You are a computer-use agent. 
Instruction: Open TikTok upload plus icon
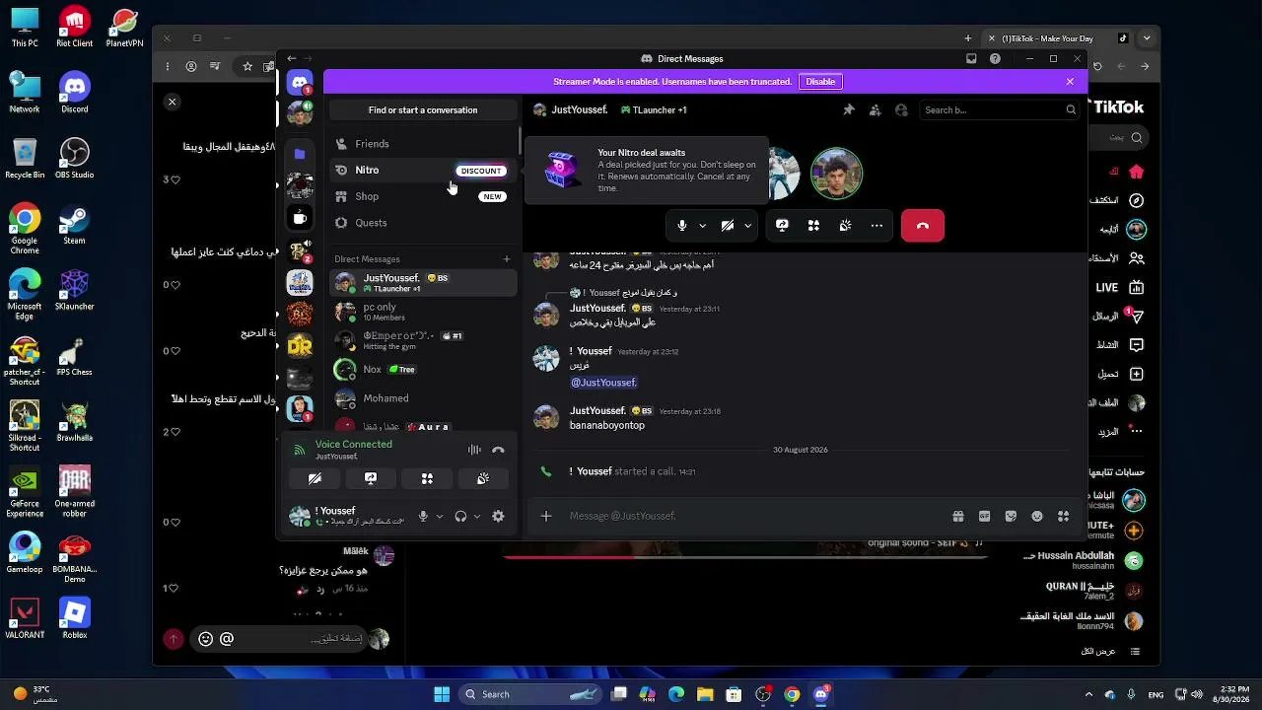pos(1136,375)
